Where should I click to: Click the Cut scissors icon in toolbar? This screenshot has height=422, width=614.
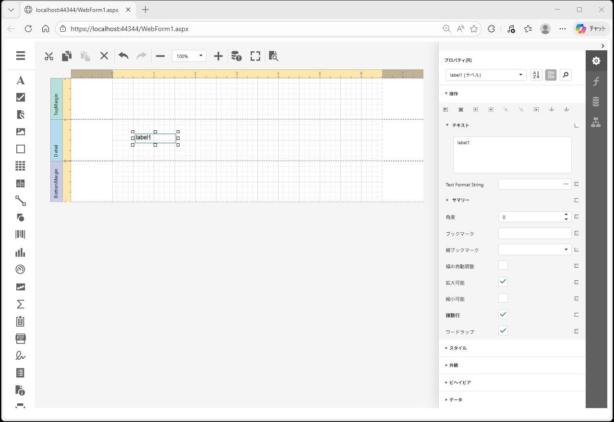[48, 56]
